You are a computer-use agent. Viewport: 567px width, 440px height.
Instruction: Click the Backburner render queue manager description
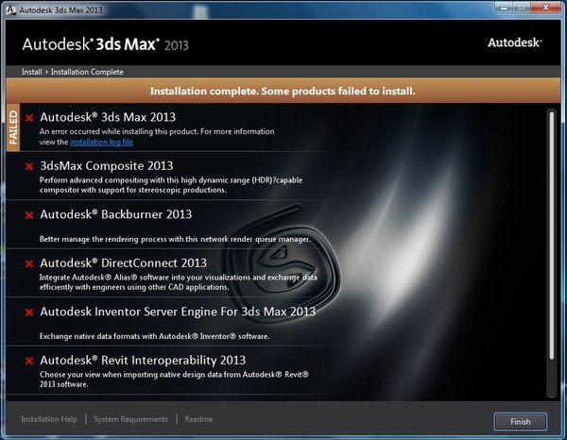(175, 239)
